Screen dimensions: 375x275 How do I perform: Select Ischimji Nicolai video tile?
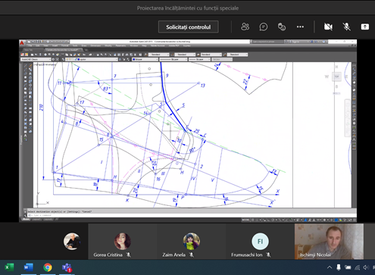coord(329,242)
